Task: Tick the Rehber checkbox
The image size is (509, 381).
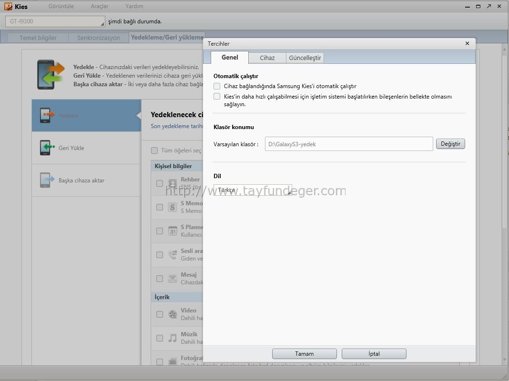Action: [x=160, y=183]
